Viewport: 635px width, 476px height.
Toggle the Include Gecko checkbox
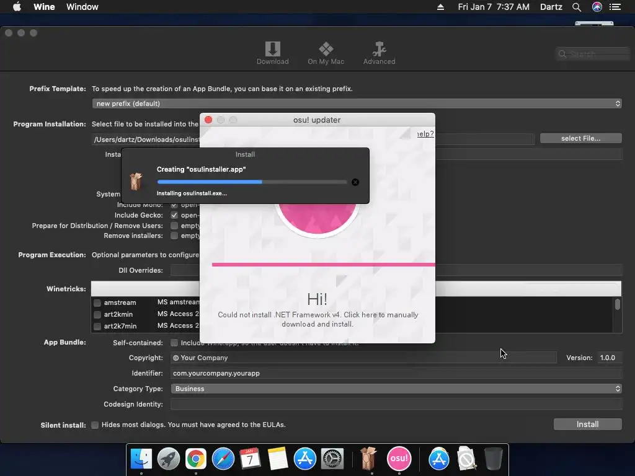(174, 215)
